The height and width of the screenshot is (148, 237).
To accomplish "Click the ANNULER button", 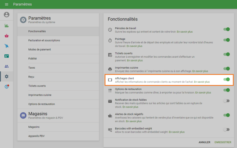I will pos(204,142).
